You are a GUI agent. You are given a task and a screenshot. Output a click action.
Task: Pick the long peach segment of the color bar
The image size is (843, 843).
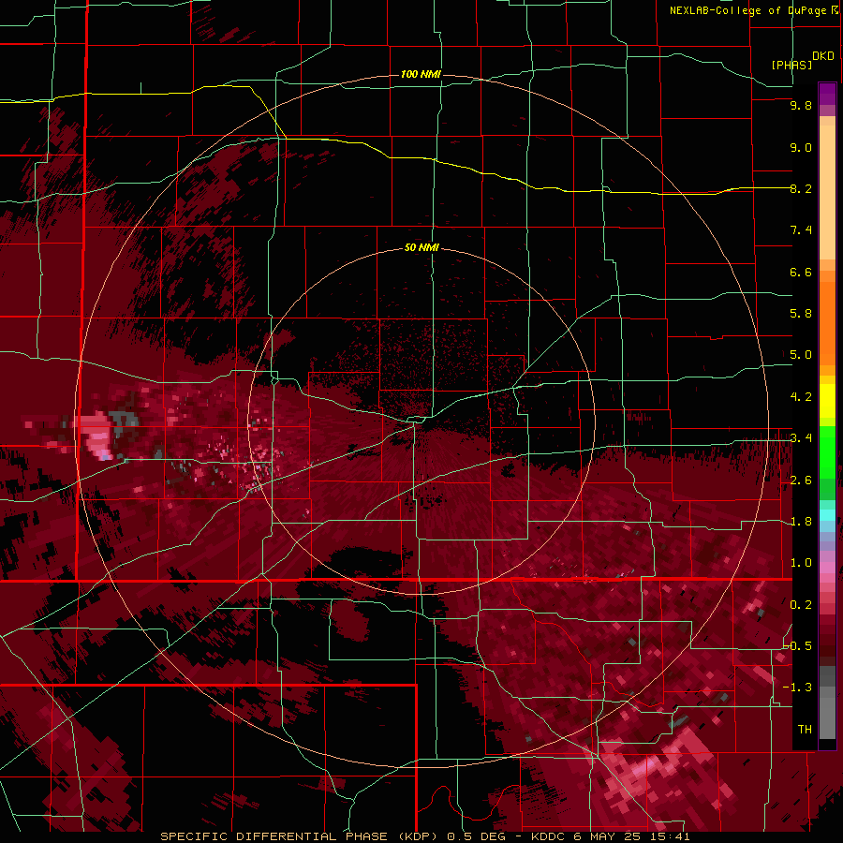point(827,194)
